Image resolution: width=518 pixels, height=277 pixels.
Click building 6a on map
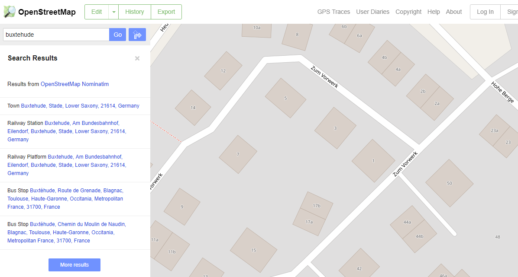click(359, 35)
